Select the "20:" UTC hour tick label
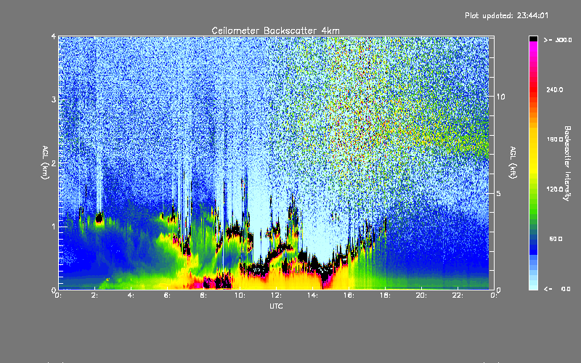Screen dimensions: 581x363 pyautogui.click(x=422, y=295)
